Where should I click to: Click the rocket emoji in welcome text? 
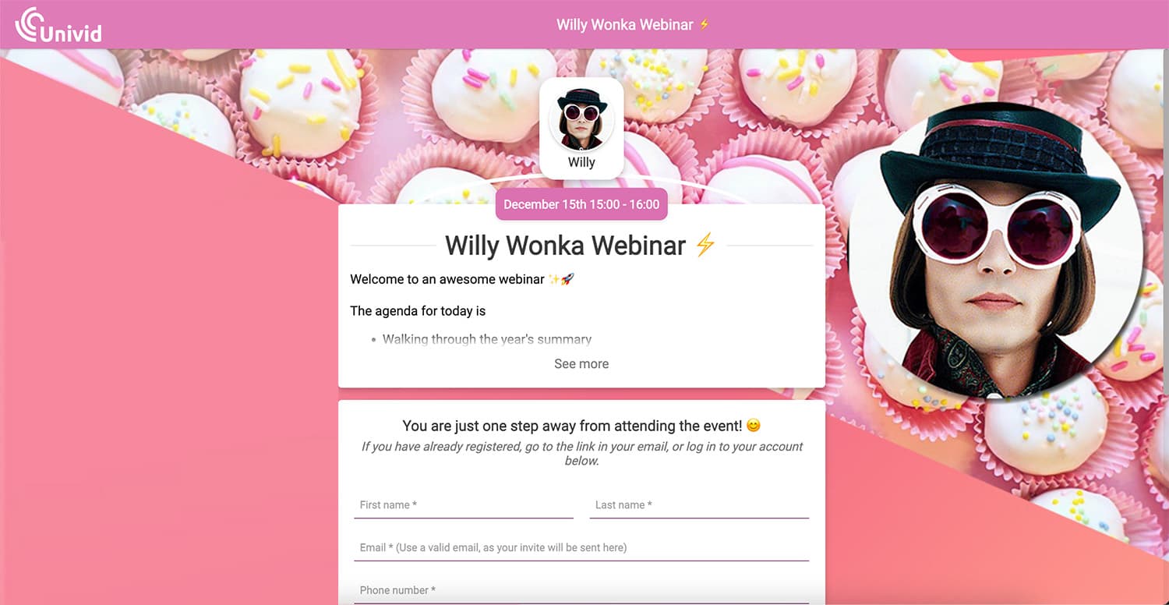tap(567, 279)
